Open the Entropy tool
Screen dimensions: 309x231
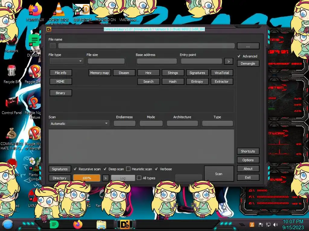(x=197, y=81)
